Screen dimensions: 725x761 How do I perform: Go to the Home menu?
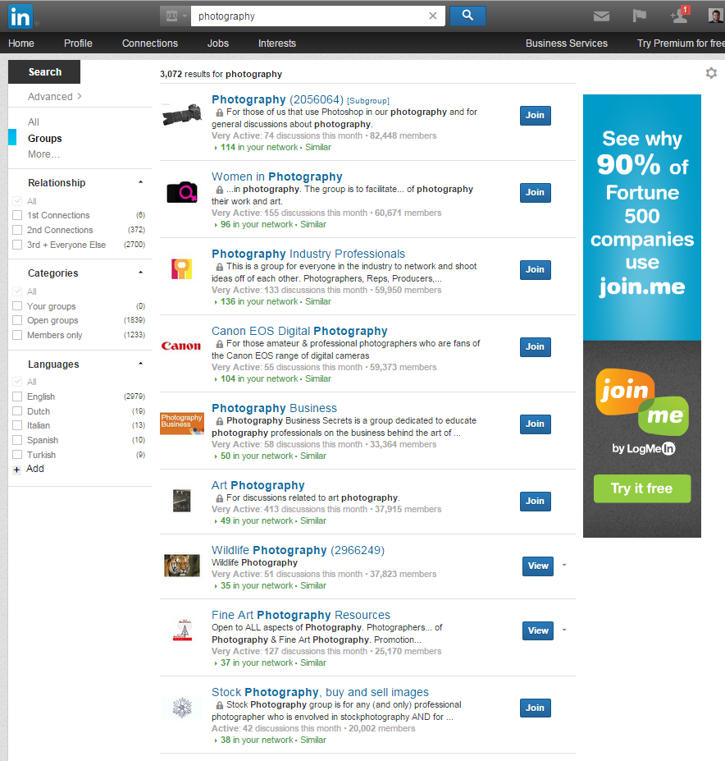pyautogui.click(x=21, y=44)
